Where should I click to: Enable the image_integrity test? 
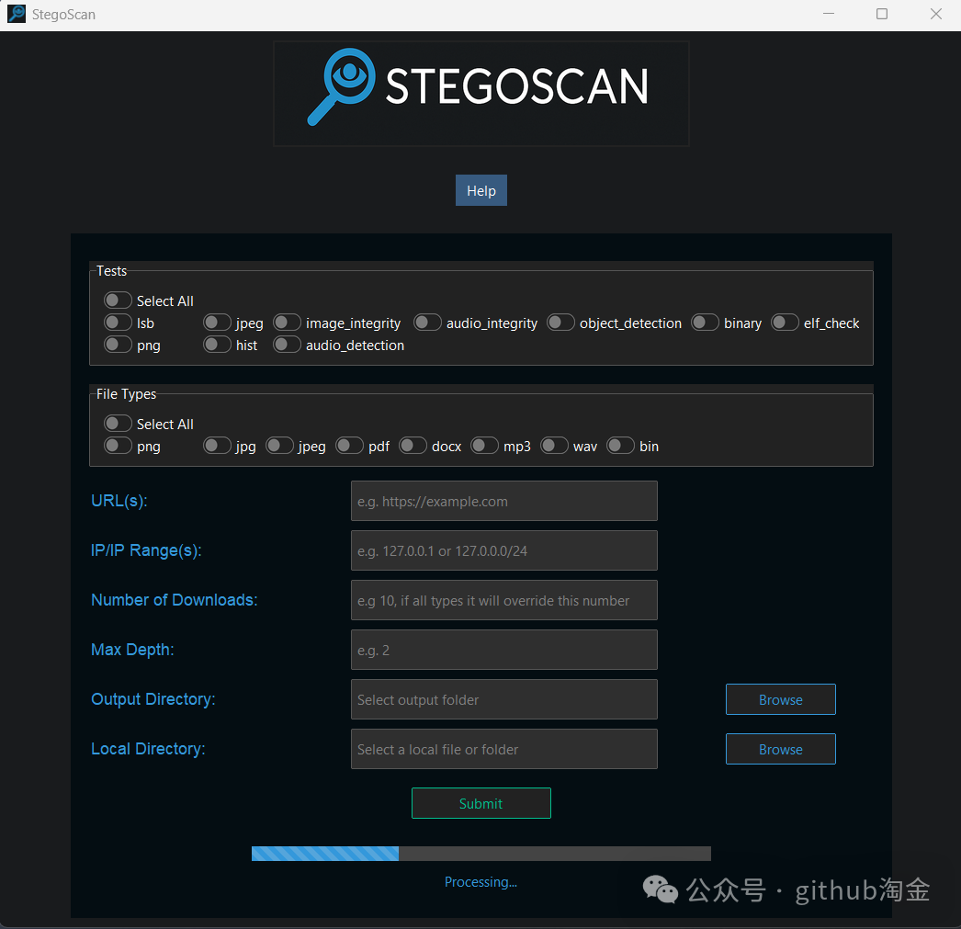287,322
